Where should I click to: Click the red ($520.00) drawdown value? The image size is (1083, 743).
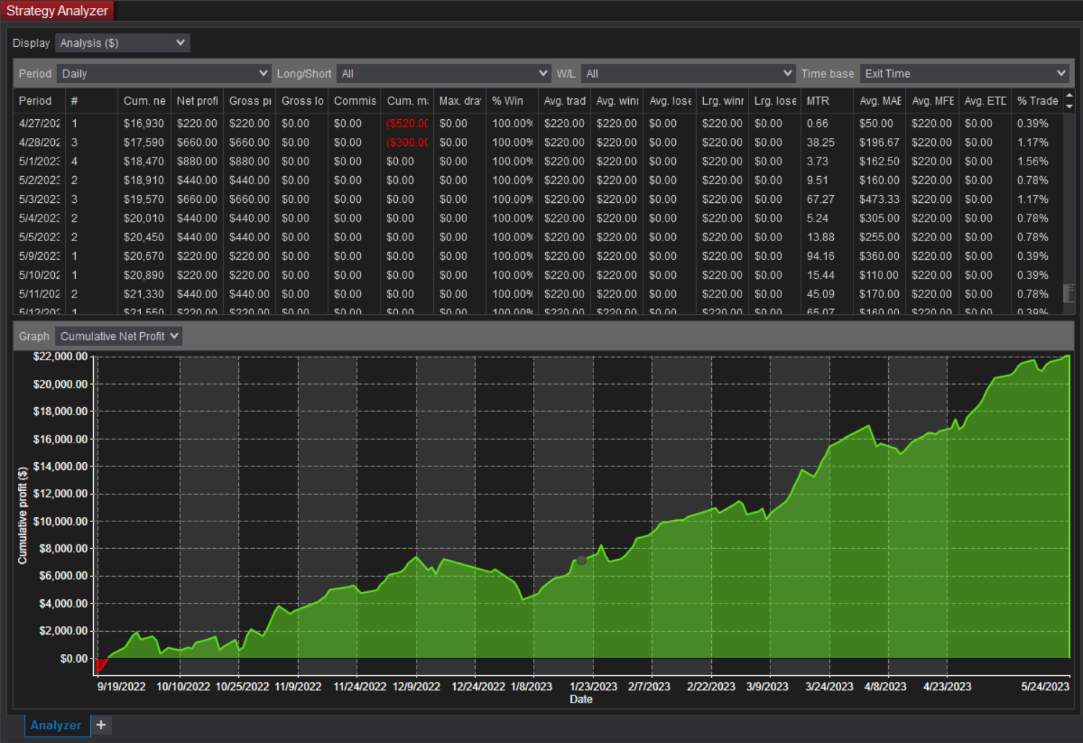click(406, 123)
